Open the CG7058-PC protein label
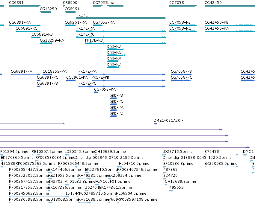 point(182,77)
